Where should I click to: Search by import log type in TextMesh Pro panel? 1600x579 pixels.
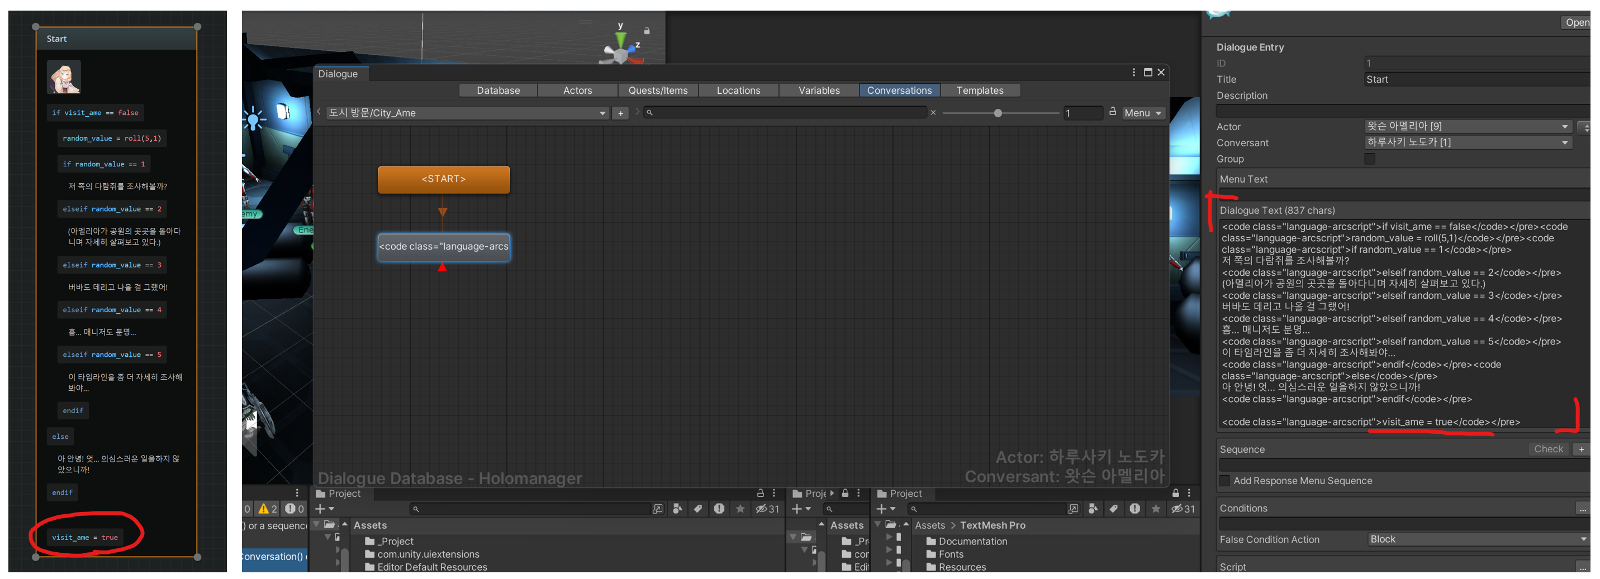point(1135,510)
